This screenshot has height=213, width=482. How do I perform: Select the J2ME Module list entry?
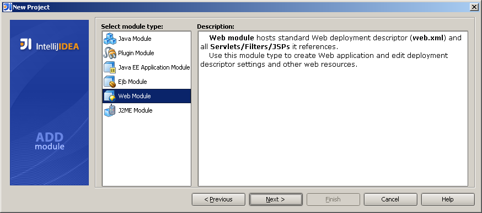[147, 110]
